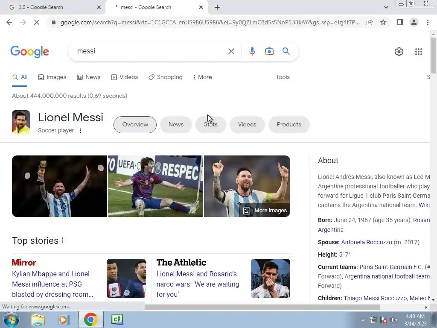Start voice search with the microphone icon
This screenshot has height=328, width=437.
(x=252, y=51)
